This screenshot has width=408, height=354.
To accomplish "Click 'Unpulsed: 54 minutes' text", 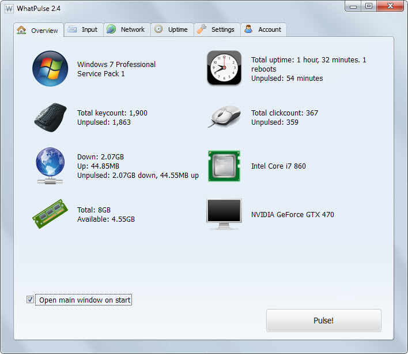I will coord(287,79).
